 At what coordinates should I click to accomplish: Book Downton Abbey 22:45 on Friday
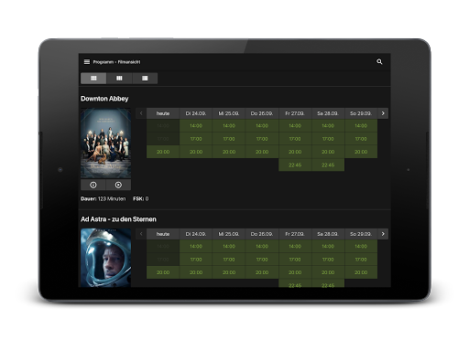click(x=295, y=165)
